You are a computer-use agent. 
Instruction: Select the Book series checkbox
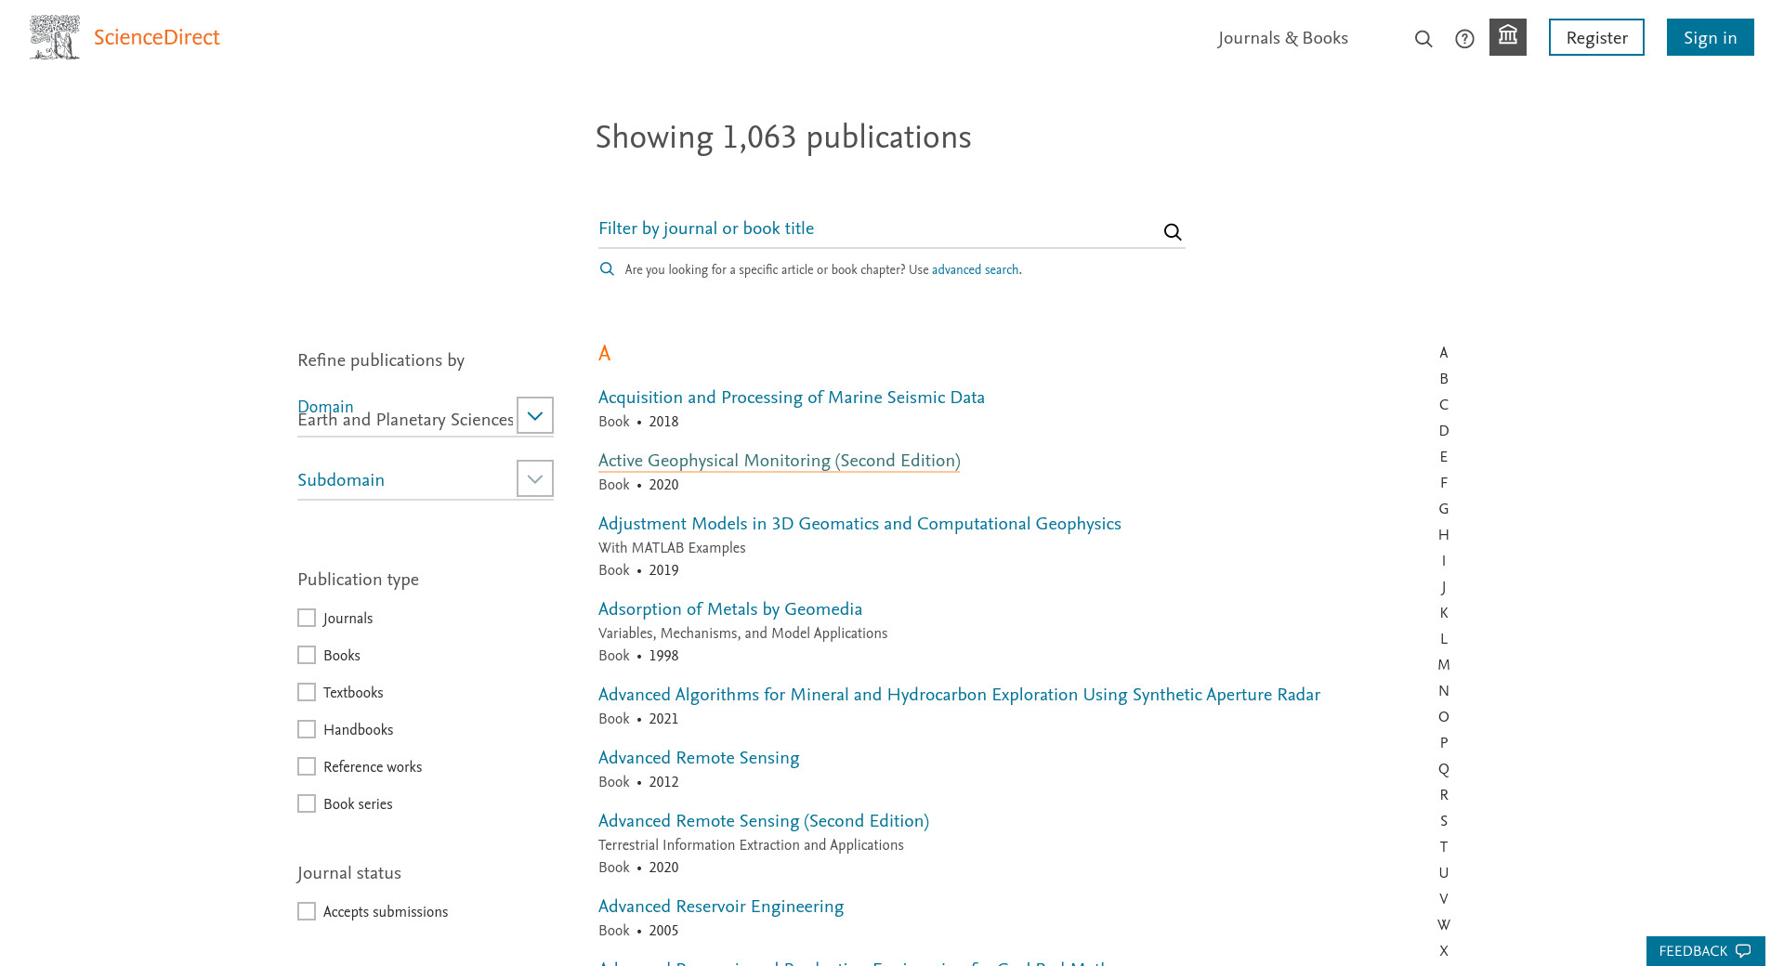pos(307,804)
